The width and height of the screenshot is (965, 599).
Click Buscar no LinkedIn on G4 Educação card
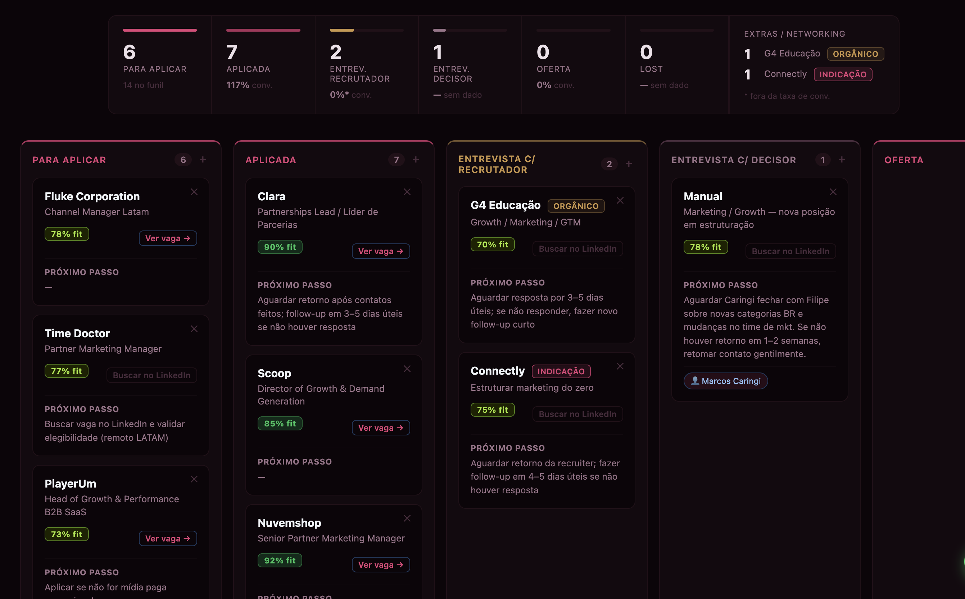pos(577,249)
